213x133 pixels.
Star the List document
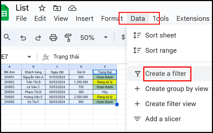point(42,8)
